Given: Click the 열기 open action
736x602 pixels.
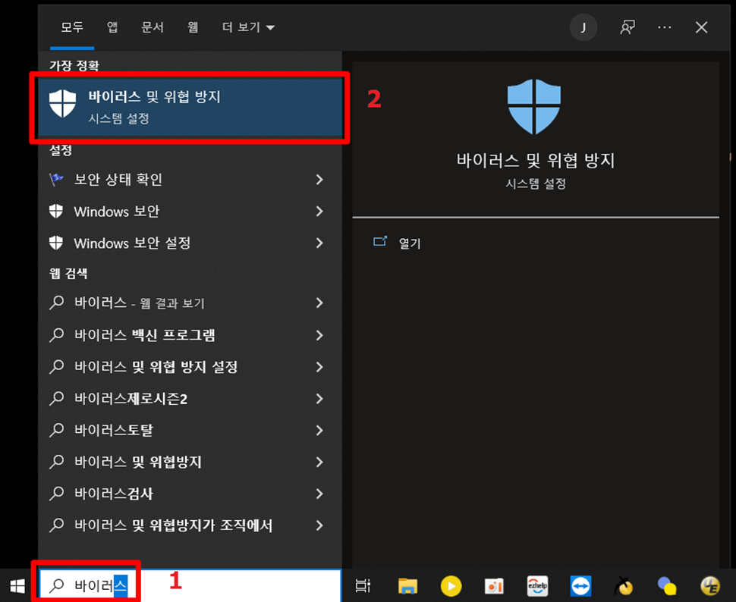Looking at the screenshot, I should point(410,243).
